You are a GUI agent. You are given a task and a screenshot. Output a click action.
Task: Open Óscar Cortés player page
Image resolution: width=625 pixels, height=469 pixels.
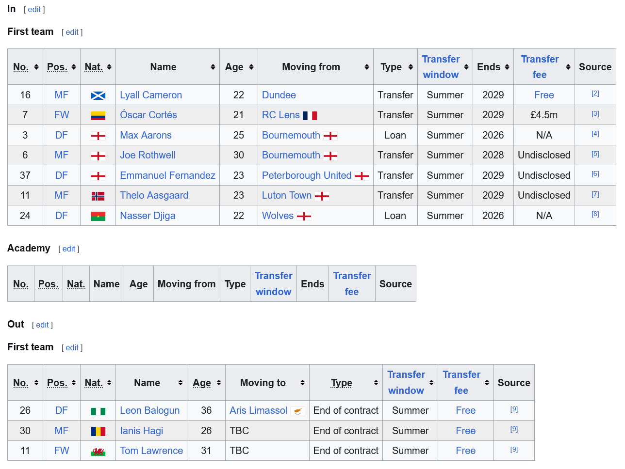pyautogui.click(x=148, y=115)
